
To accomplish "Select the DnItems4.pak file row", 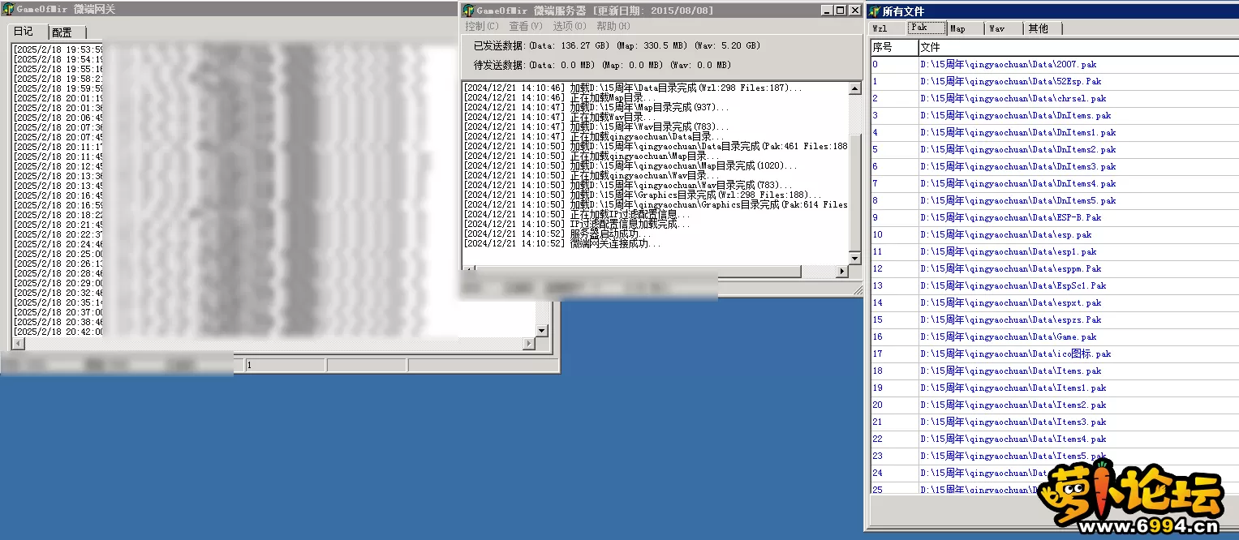I will tap(1053, 183).
